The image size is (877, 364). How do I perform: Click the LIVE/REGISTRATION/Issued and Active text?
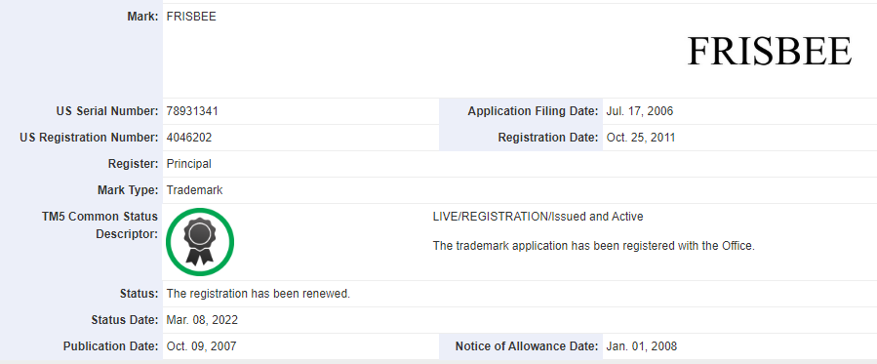point(538,217)
